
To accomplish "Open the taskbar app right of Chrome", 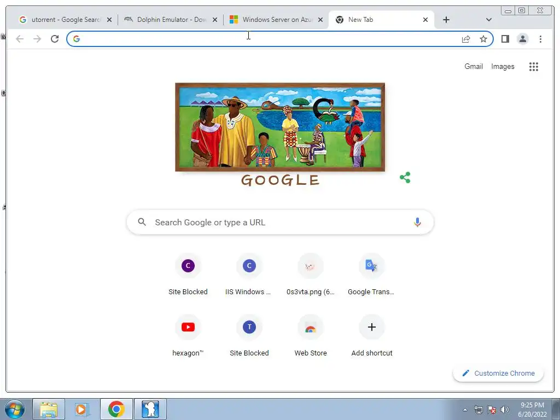I will tap(150, 409).
